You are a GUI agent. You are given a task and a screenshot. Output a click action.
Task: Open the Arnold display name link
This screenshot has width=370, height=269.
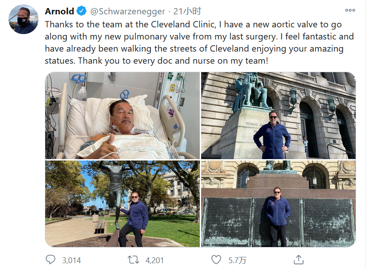tap(60, 11)
